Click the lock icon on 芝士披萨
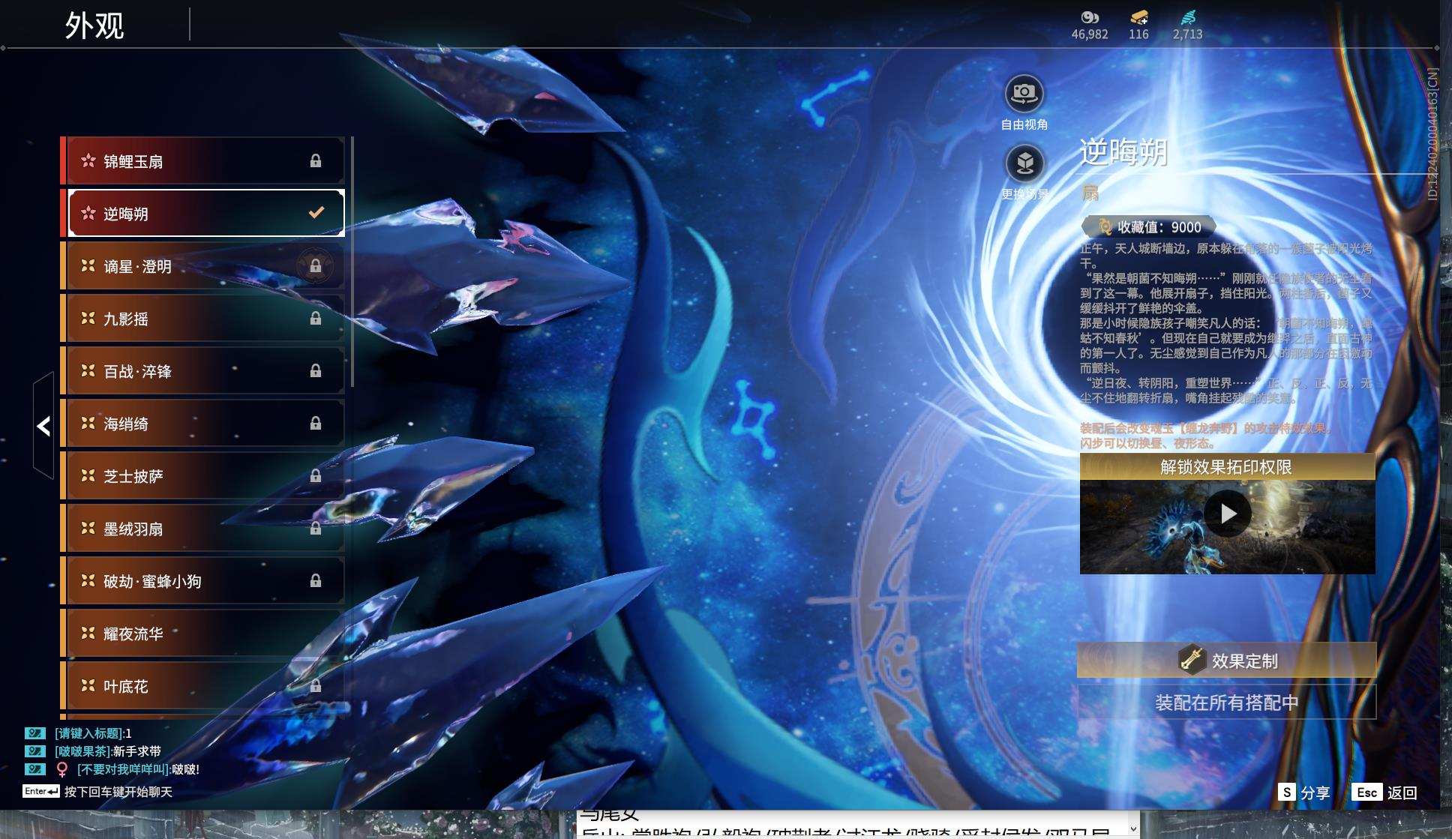 pyautogui.click(x=316, y=476)
